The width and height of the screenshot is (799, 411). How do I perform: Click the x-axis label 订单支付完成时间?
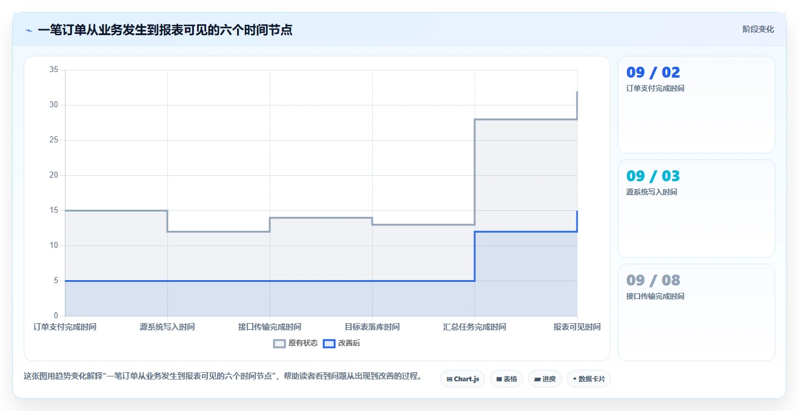65,327
